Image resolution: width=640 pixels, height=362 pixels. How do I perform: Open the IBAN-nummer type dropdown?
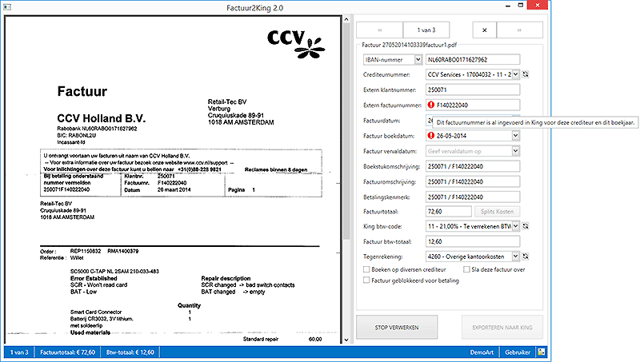418,59
